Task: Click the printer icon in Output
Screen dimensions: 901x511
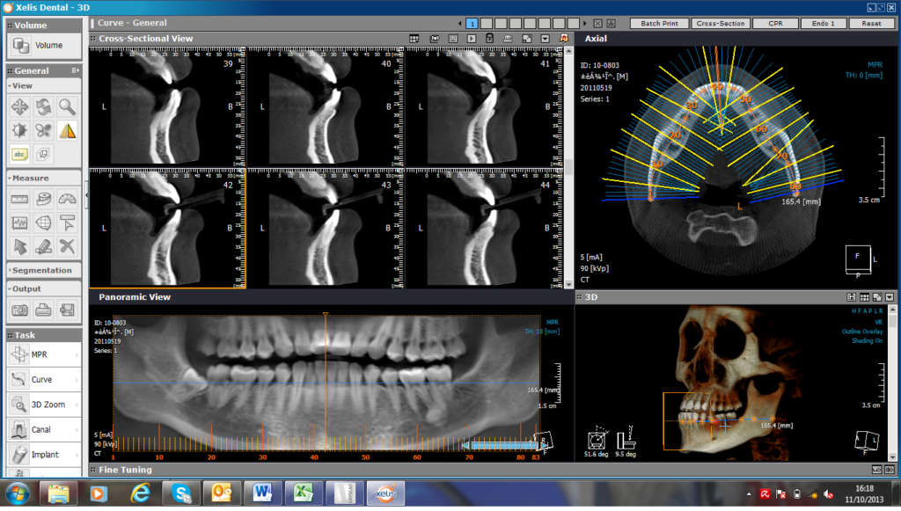Action: 43,310
